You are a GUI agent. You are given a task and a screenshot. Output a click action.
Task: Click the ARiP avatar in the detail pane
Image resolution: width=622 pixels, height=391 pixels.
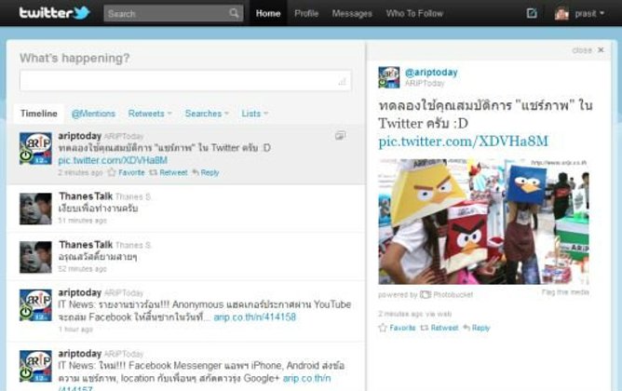click(x=389, y=77)
